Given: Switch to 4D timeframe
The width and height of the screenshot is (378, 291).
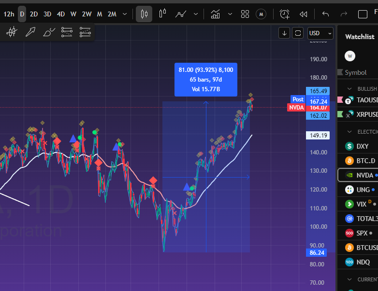Looking at the screenshot, I should (x=61, y=14).
